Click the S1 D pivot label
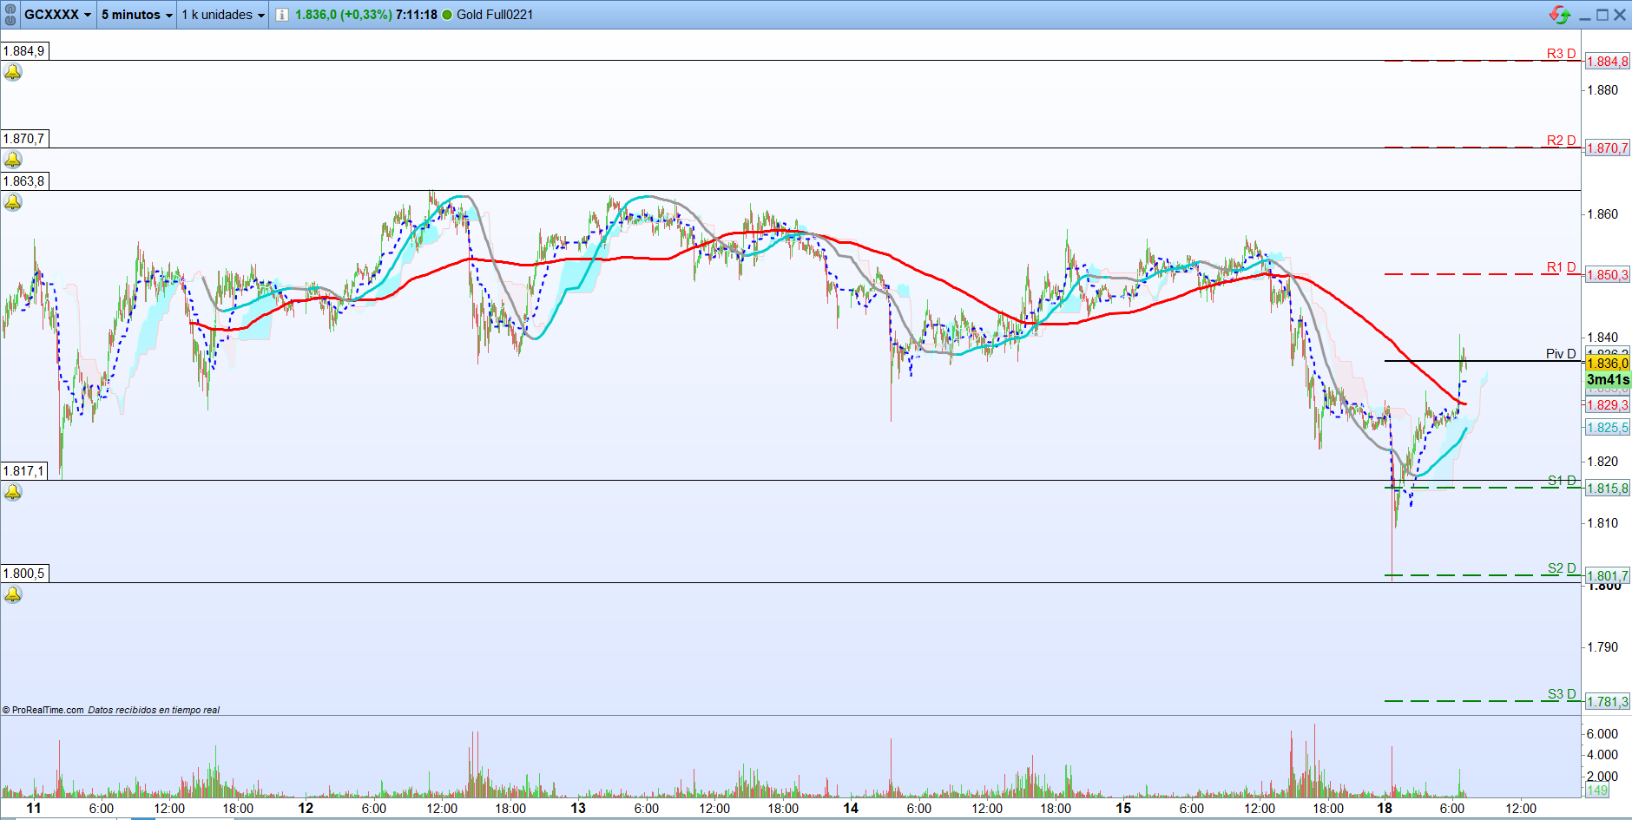This screenshot has height=820, width=1632. click(1562, 481)
